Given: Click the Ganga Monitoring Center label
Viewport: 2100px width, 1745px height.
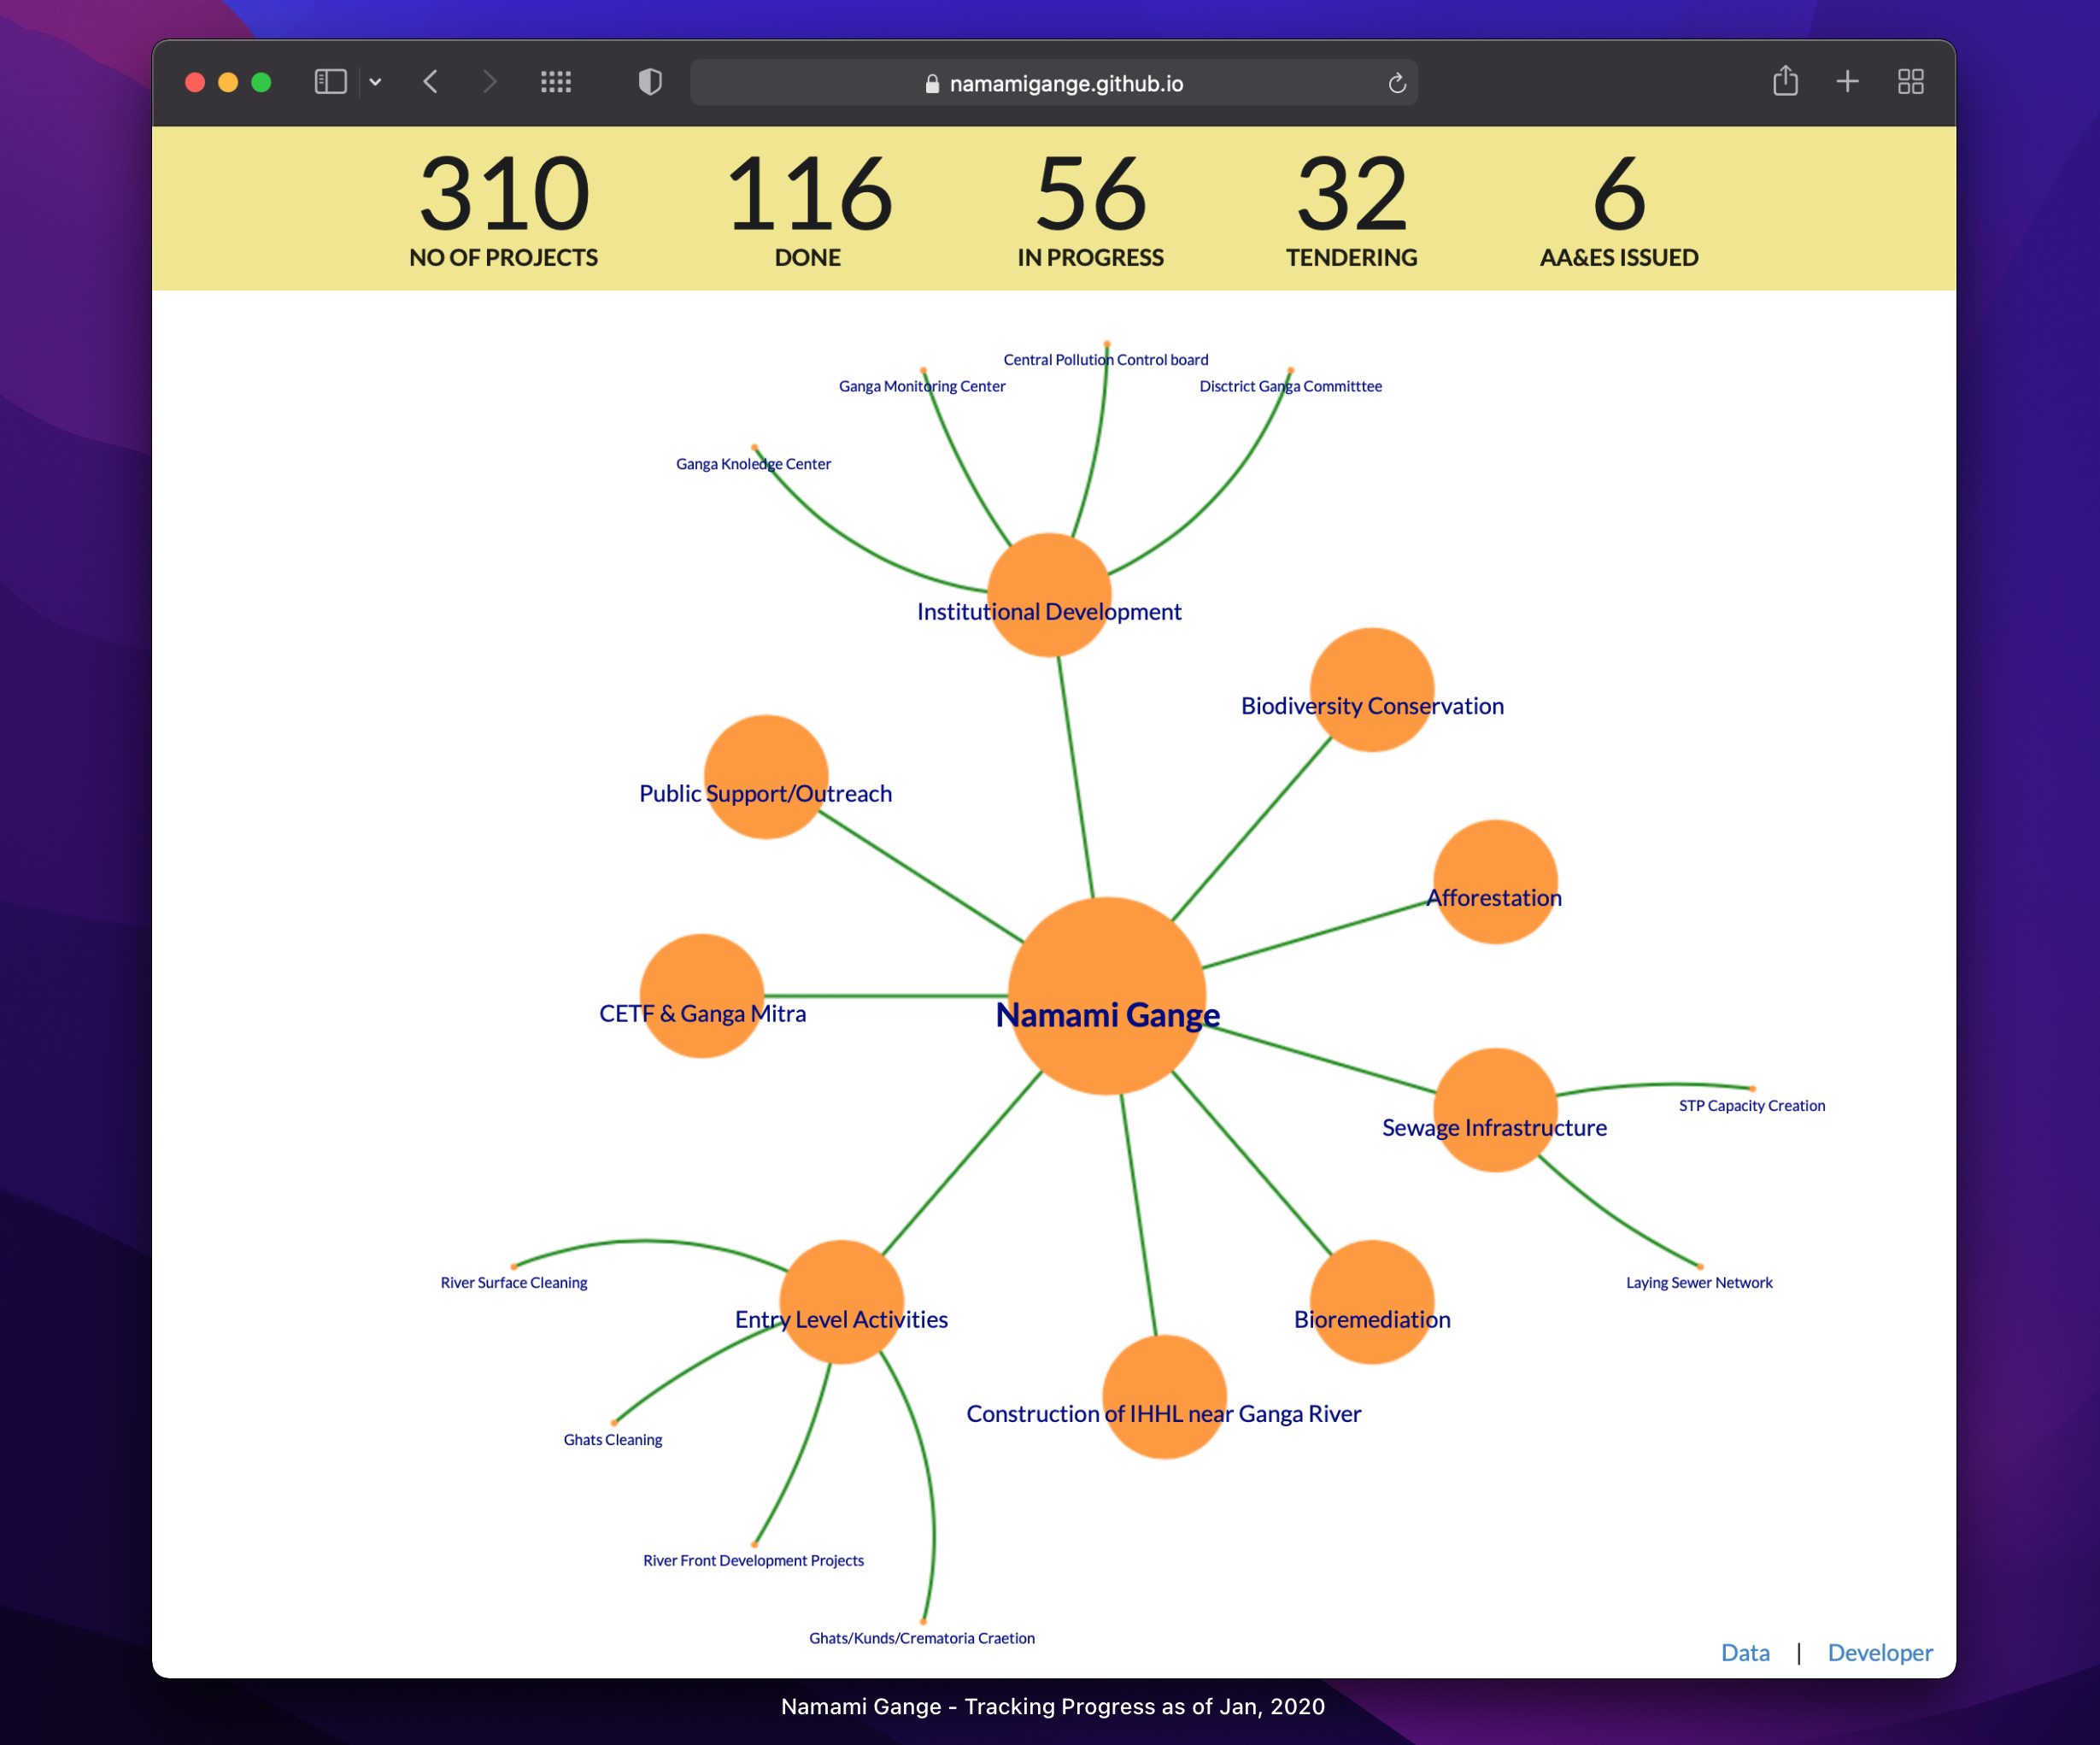Looking at the screenshot, I should [x=922, y=386].
